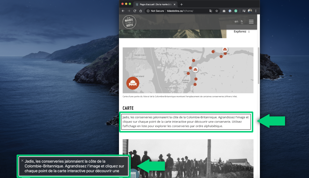The width and height of the screenshot is (309, 178).
Task: Select the fr language link
Action: 242,21
